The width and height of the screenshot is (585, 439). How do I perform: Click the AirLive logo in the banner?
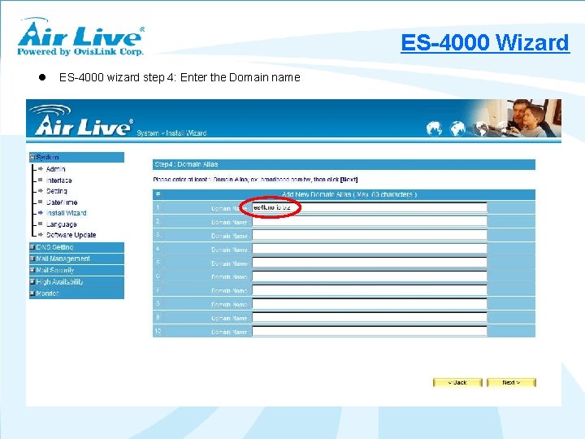coord(83,120)
